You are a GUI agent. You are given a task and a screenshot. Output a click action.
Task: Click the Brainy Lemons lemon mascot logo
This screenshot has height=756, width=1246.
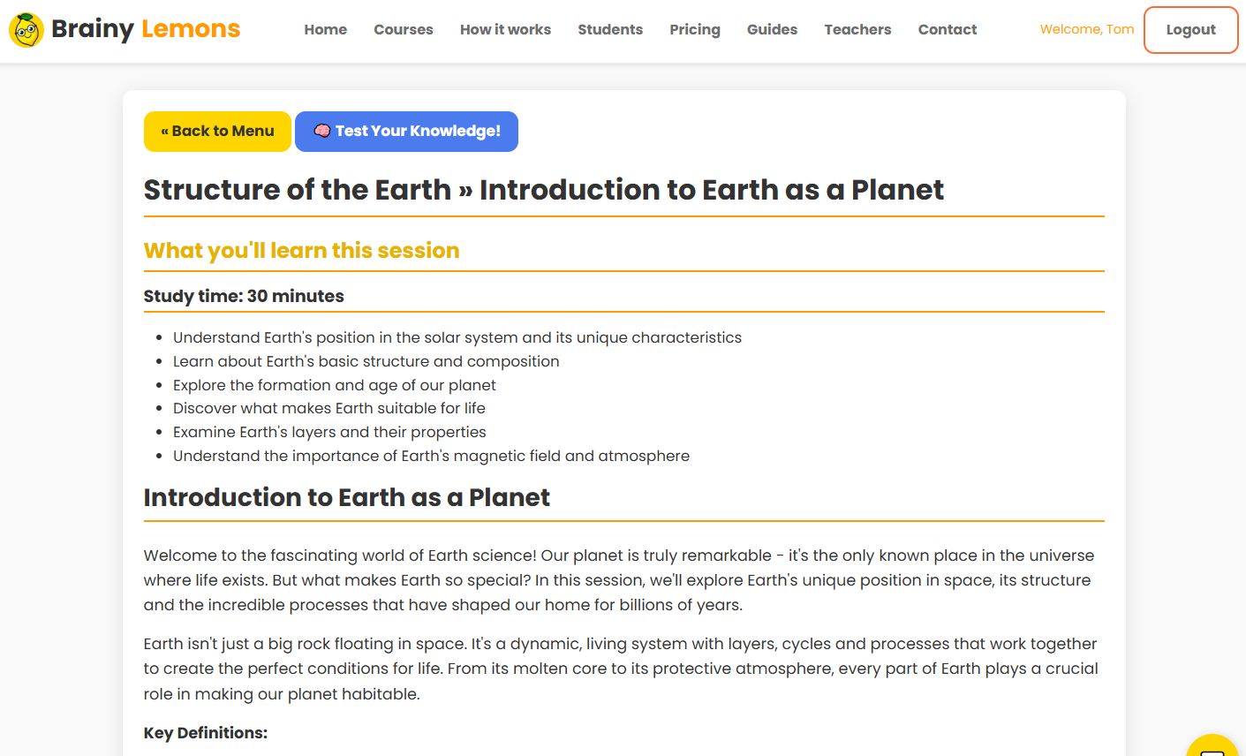click(x=25, y=28)
